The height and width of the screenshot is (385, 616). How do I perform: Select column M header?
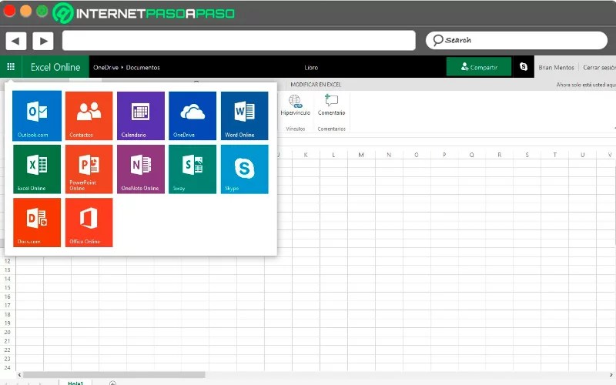click(361, 155)
